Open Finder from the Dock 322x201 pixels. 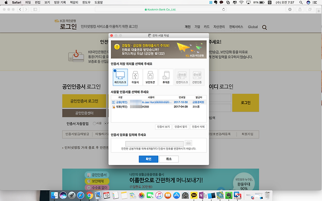click(x=55, y=195)
